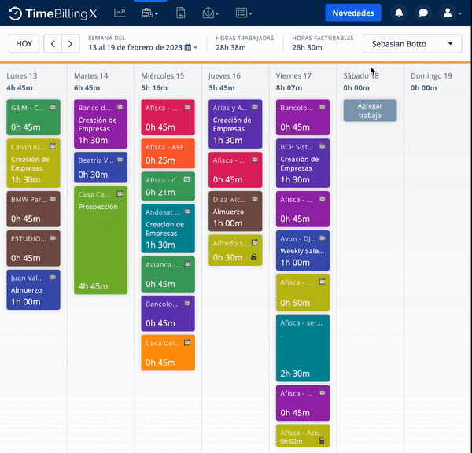This screenshot has width=472, height=453.
Task: Open Thursday's red Afisca 0h 45m card
Action: (235, 170)
